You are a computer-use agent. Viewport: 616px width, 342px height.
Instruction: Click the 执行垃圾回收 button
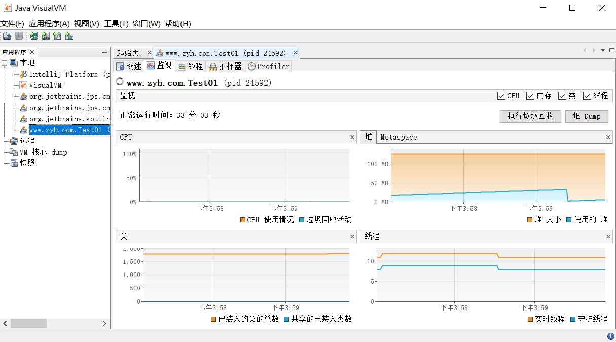[530, 116]
